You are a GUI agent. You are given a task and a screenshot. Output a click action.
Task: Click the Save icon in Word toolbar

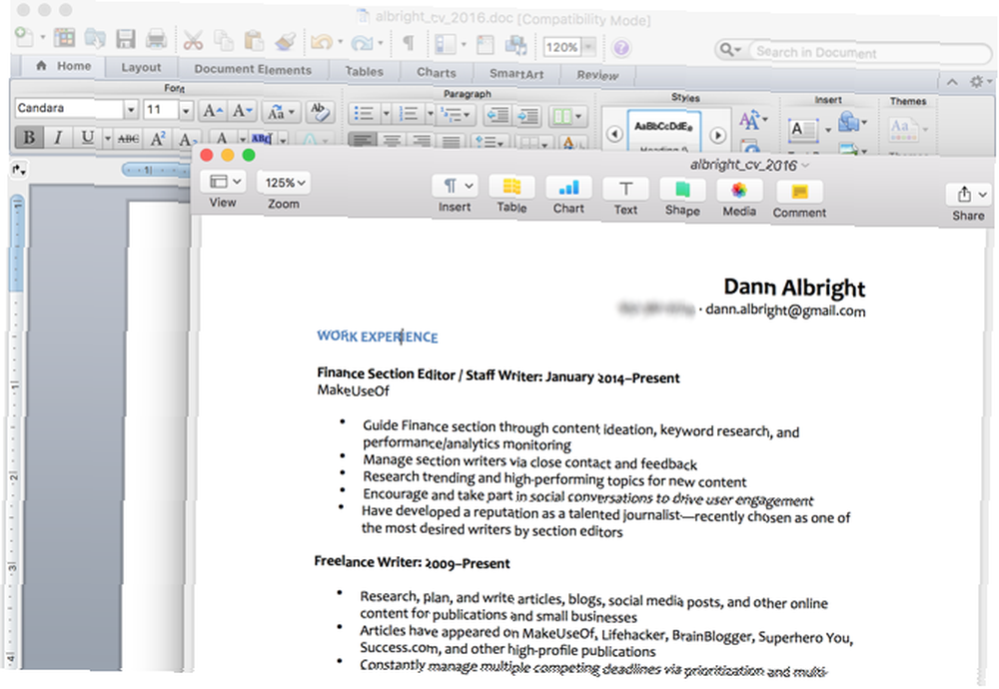[x=126, y=39]
